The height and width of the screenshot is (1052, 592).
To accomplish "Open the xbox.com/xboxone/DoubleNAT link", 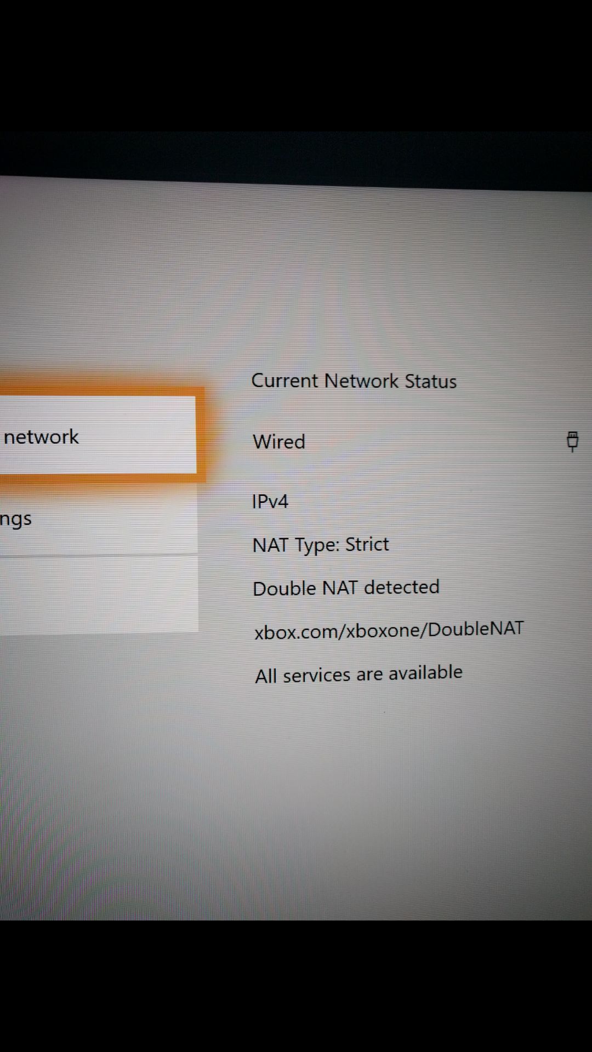I will coord(389,630).
